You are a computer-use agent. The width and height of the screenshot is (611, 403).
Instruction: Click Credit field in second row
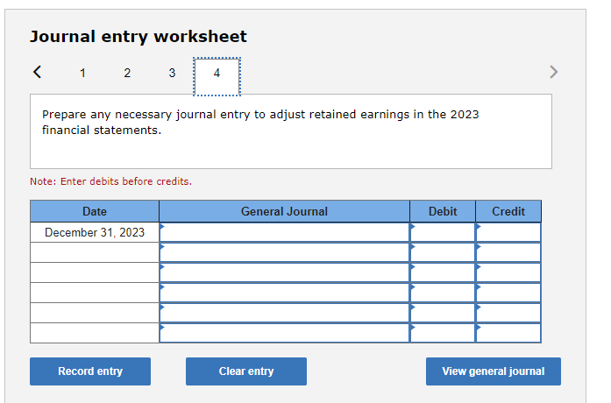(508, 252)
